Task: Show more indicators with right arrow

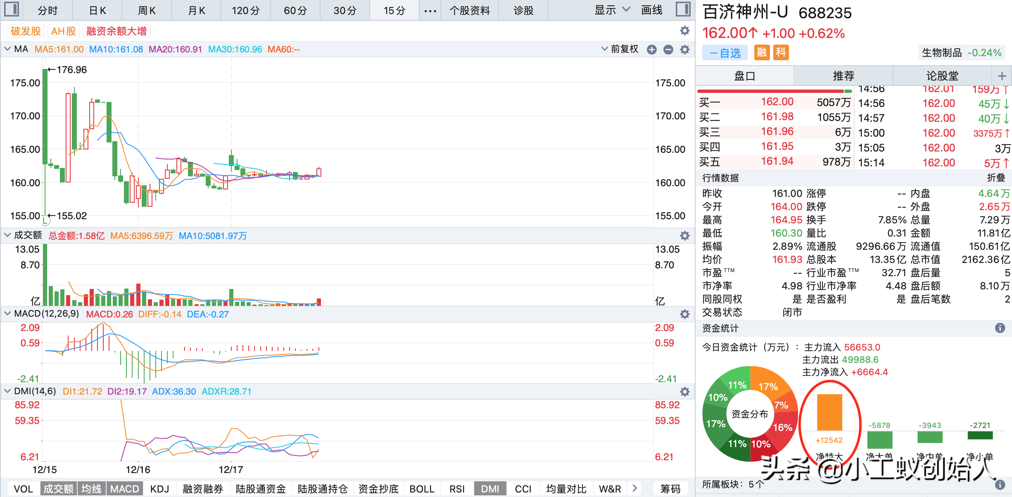Action: [x=635, y=488]
